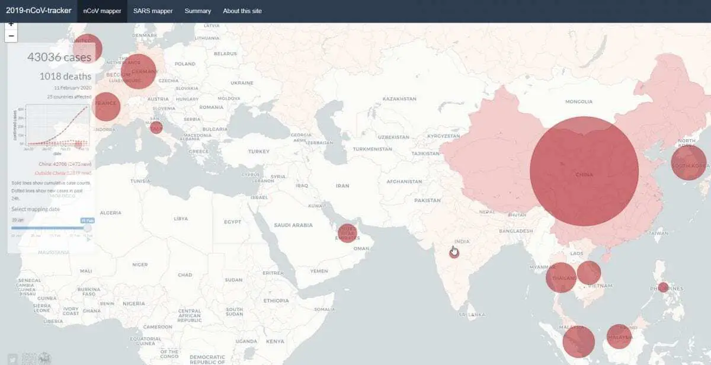The height and width of the screenshot is (365, 711).
Task: Click the Belarus map label
Action: (225, 53)
